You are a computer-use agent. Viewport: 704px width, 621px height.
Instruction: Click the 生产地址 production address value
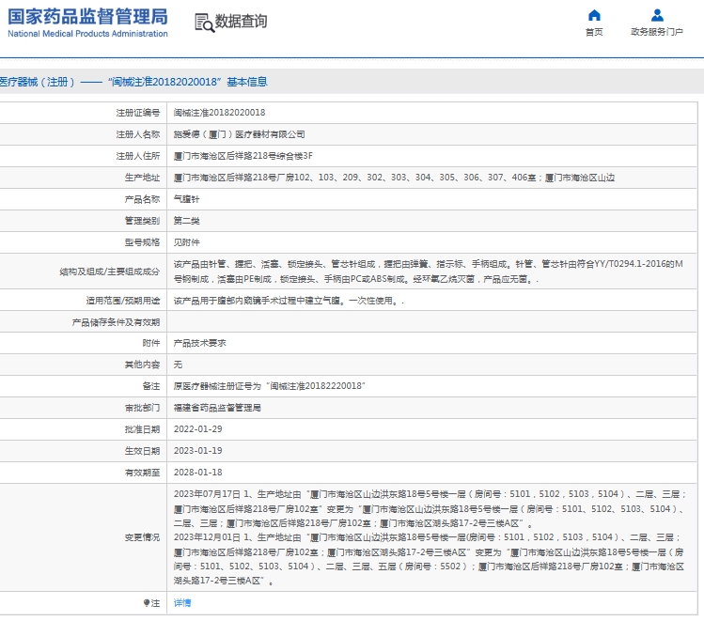[x=394, y=178]
